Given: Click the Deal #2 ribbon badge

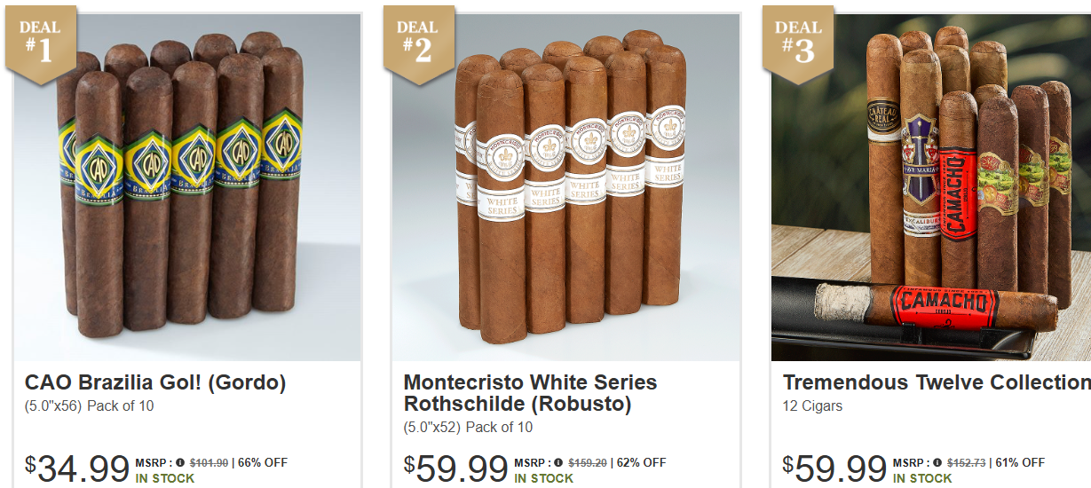Looking at the screenshot, I should tap(419, 44).
